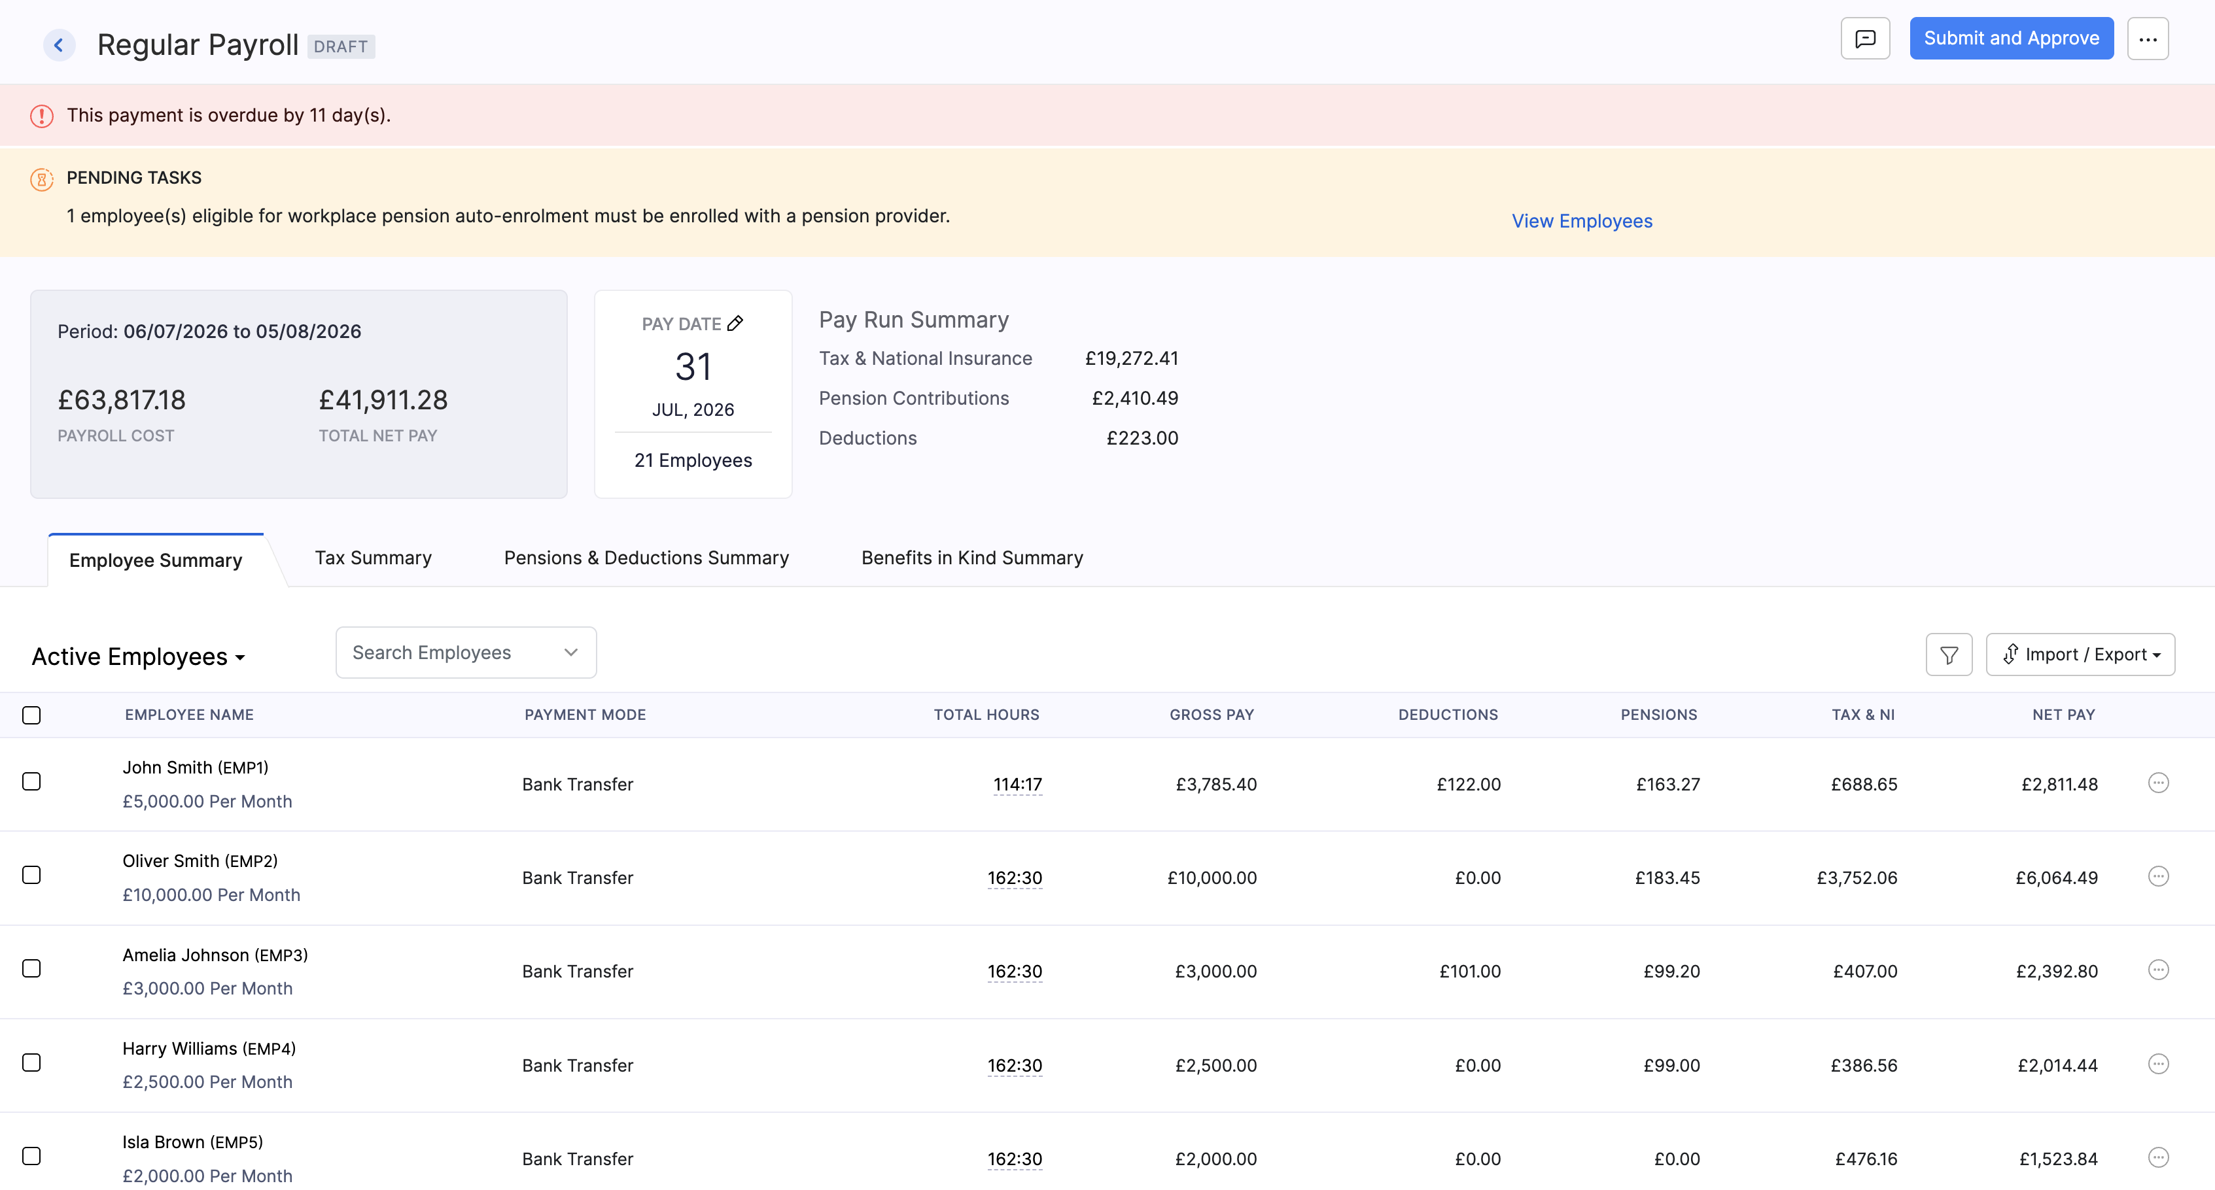Viewport: 2215px width, 1190px height.
Task: Open Oliver Smith's 162:30 total hours
Action: point(1015,878)
